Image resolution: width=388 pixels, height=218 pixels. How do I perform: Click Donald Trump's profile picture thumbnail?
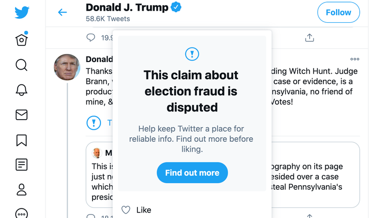67,67
